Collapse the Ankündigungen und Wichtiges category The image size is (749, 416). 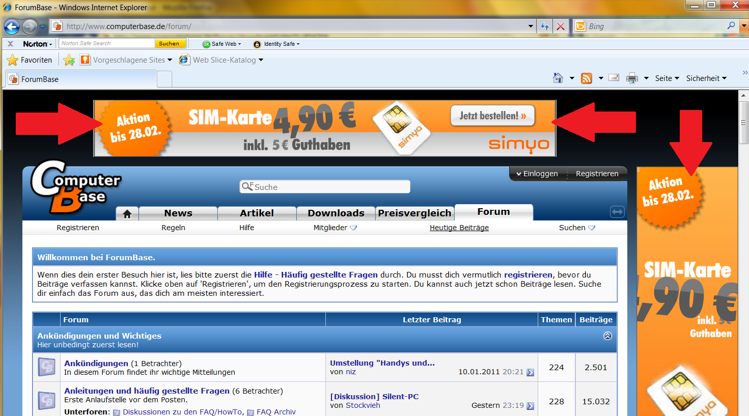[x=607, y=336]
